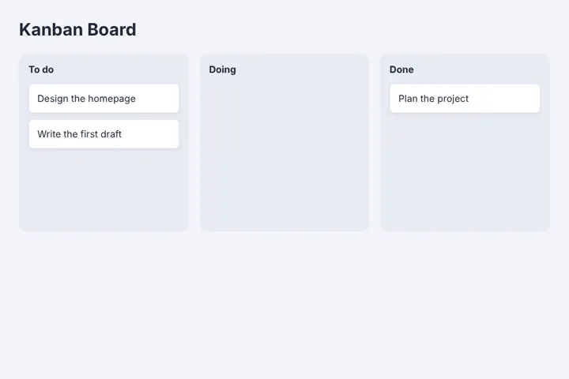Viewport: 569px width, 379px height.
Task: Click the "Kanban Board" page title
Action: (77, 29)
